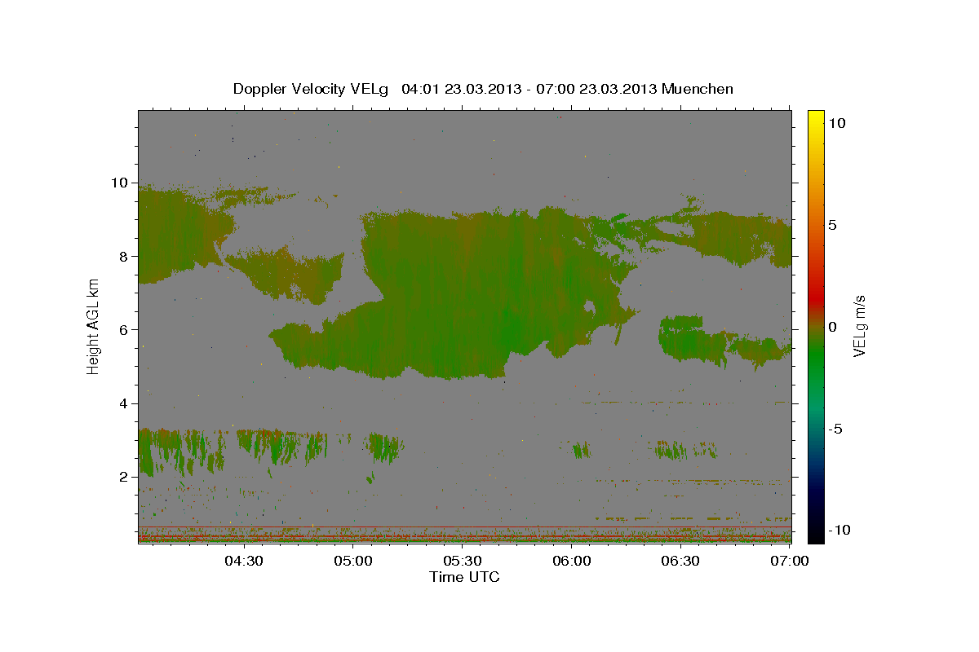Click the 04:30 time tick label
979x652 pixels.
point(243,561)
